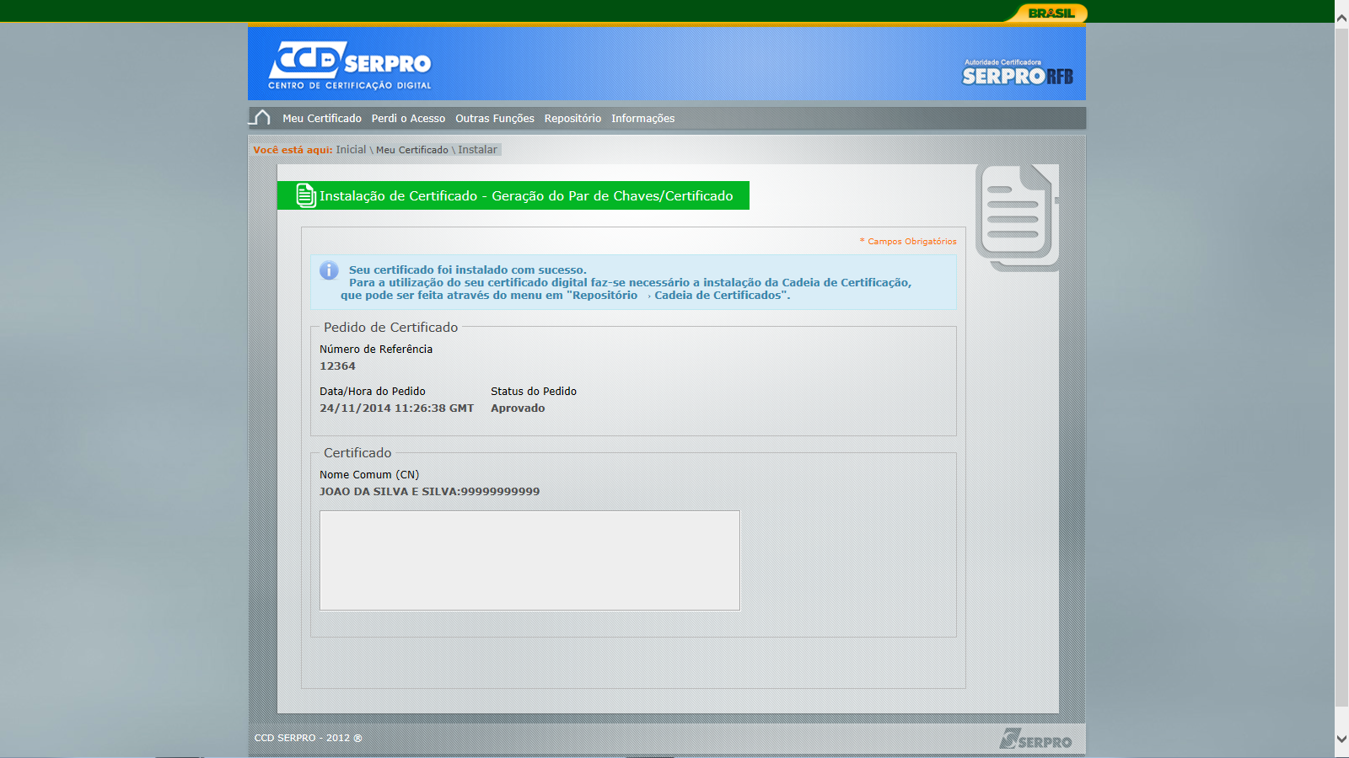Screen dimensions: 1349x758
Task: Click the SERPRO RFB authority logo
Action: [1017, 73]
